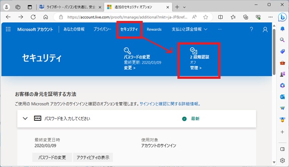Screen dimensions: 289x167
Task: Click the account.live.com address bar
Action: point(127,17)
